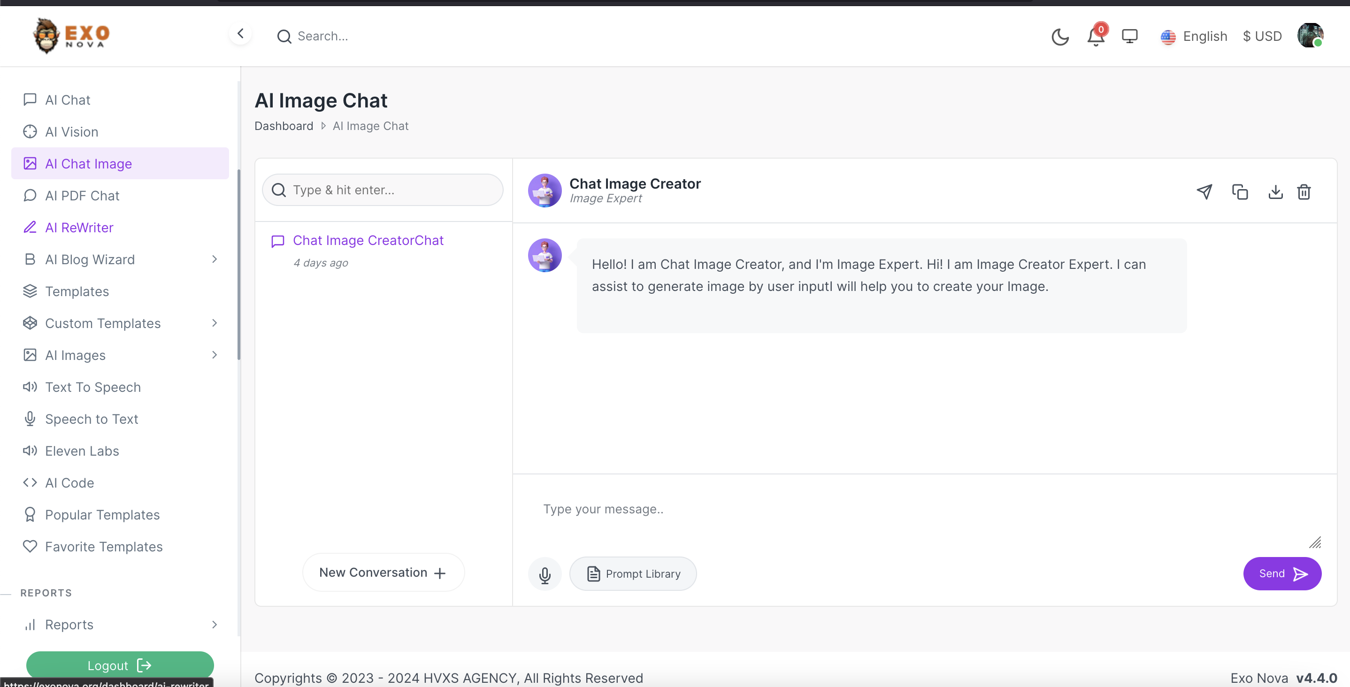Viewport: 1350px width, 687px height.
Task: Click the copy conversation icon
Action: 1239,192
